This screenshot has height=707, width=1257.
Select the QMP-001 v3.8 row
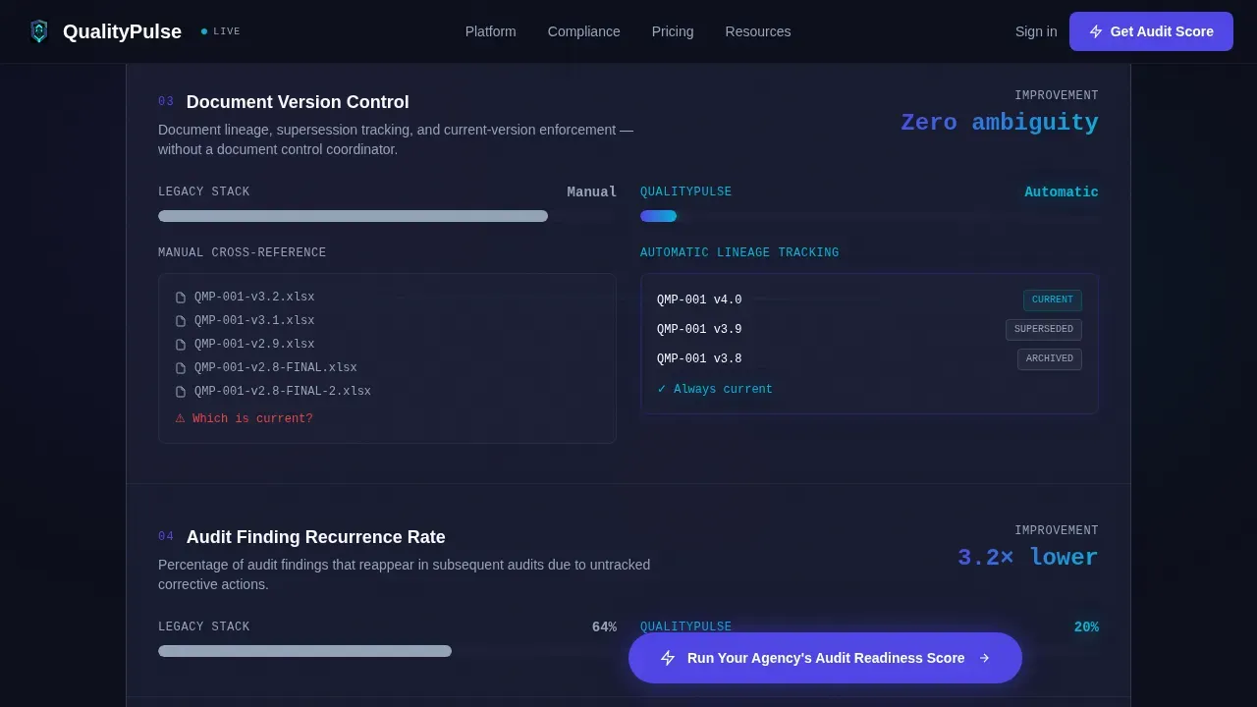[869, 359]
